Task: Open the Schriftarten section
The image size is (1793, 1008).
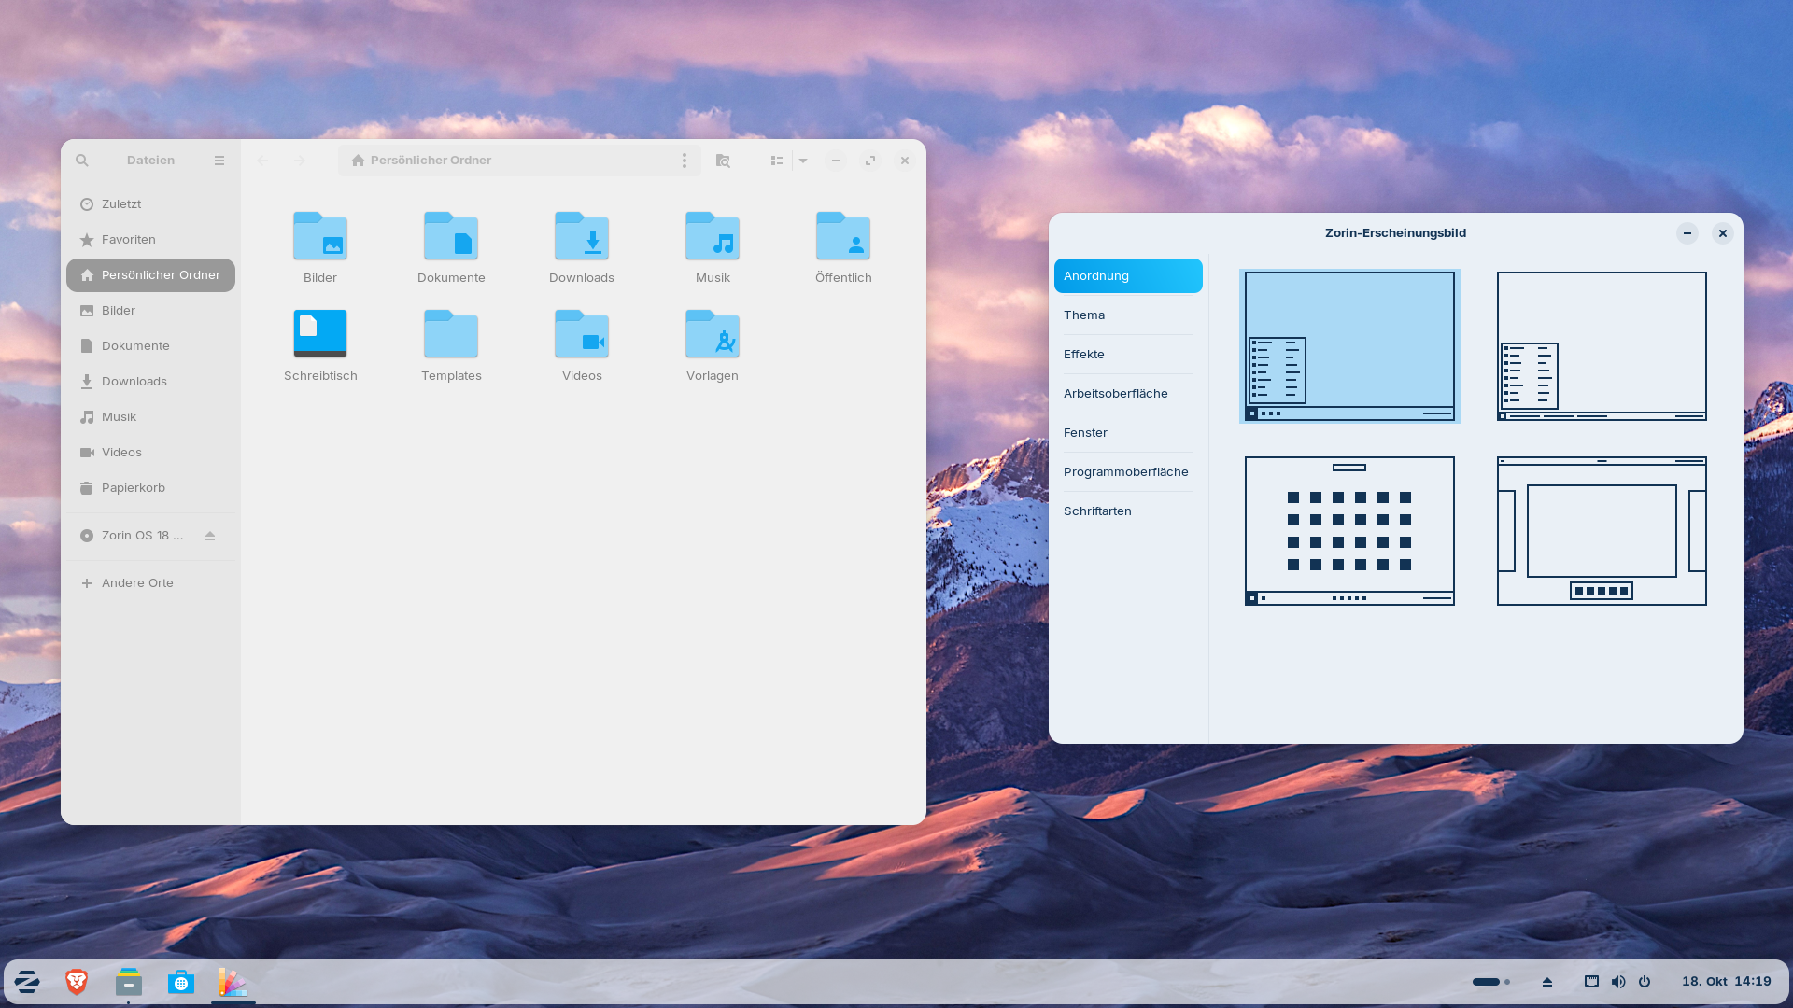Action: (x=1097, y=511)
